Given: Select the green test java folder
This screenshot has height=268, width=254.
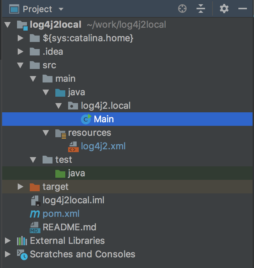Looking at the screenshot, I should pyautogui.click(x=127, y=173).
